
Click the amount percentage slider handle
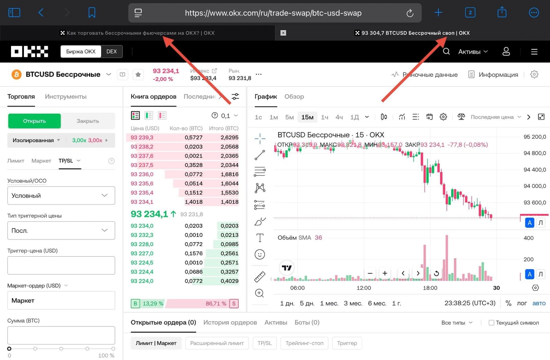(9, 348)
